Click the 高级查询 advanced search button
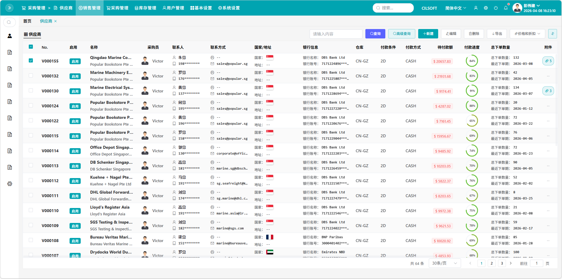Image resolution: width=562 pixels, height=279 pixels. tap(401, 34)
